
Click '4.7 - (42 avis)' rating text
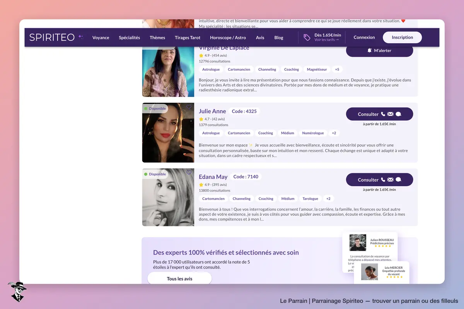tap(215, 119)
